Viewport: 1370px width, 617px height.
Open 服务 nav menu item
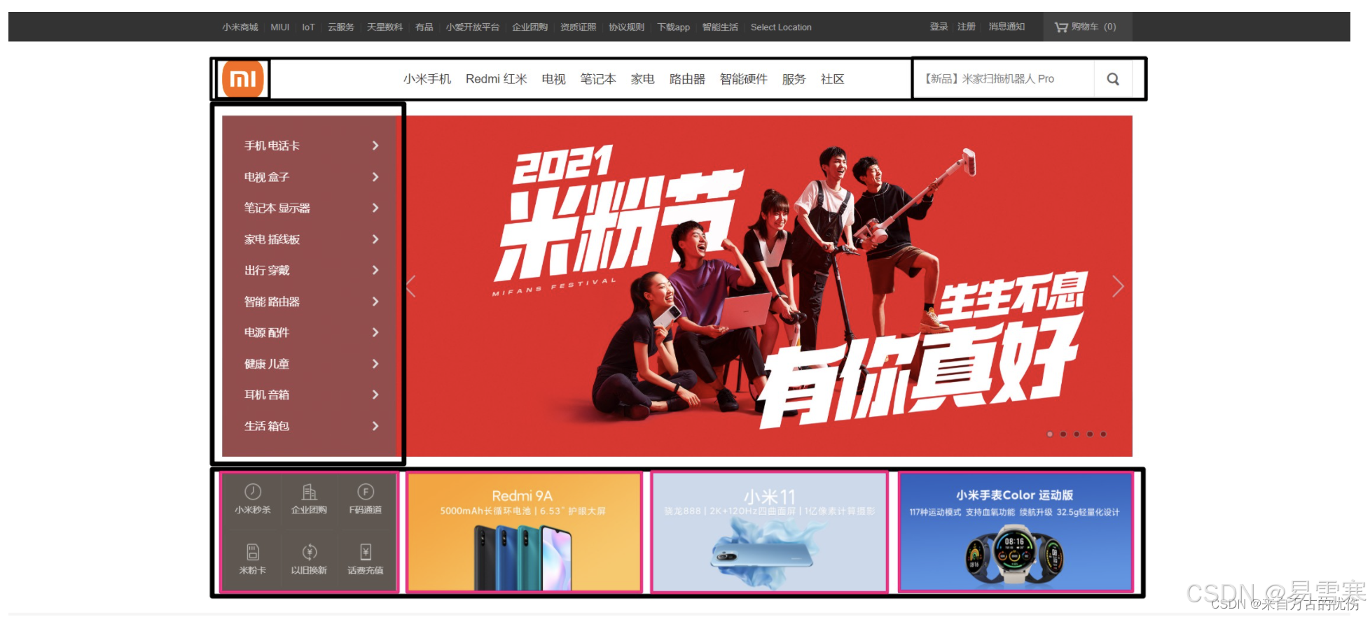(x=794, y=79)
